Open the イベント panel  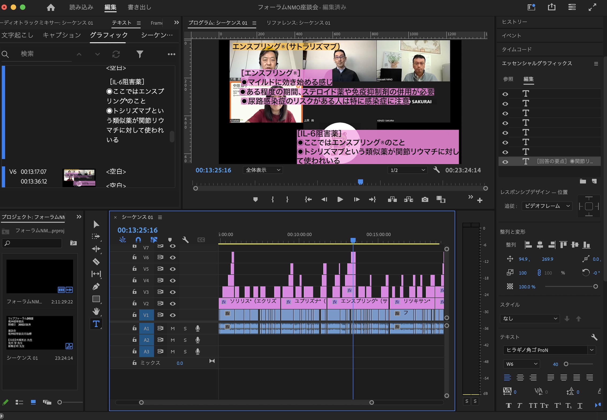click(x=511, y=36)
